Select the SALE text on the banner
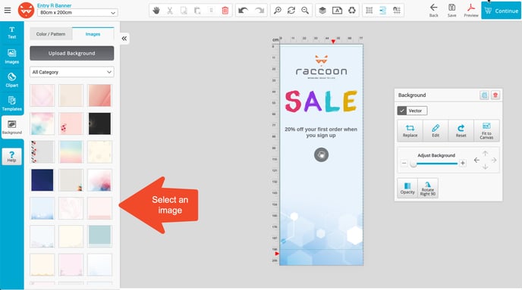Screen dimensions: 522x290 pos(321,101)
